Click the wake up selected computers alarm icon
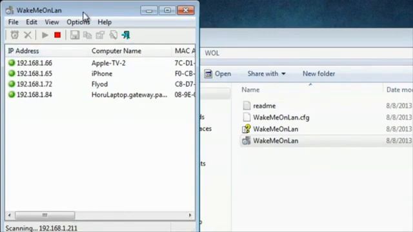This screenshot has width=413, height=232. pyautogui.click(x=14, y=35)
